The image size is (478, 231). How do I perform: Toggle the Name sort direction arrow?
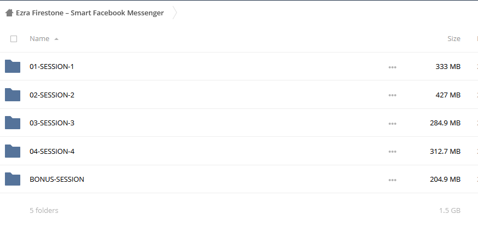click(56, 39)
